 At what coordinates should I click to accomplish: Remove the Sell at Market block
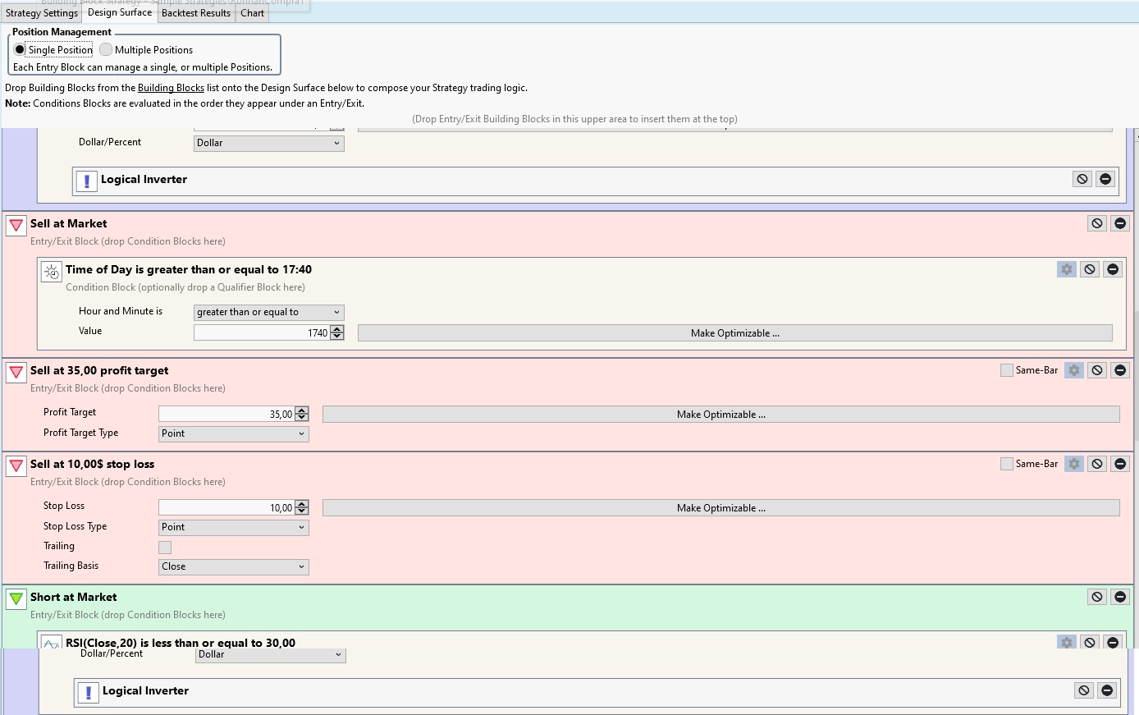pos(1120,223)
